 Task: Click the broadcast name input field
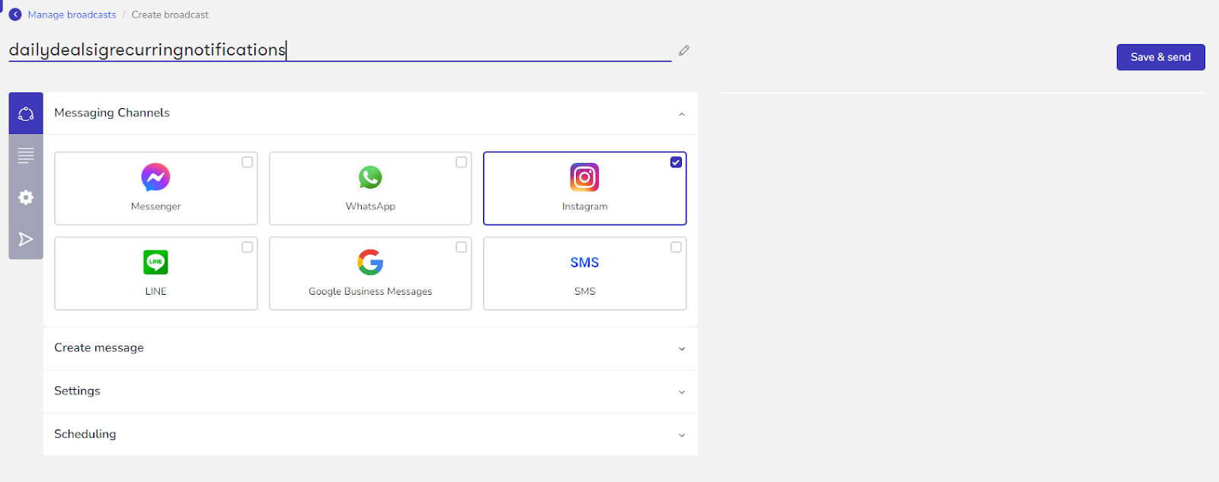pyautogui.click(x=340, y=49)
